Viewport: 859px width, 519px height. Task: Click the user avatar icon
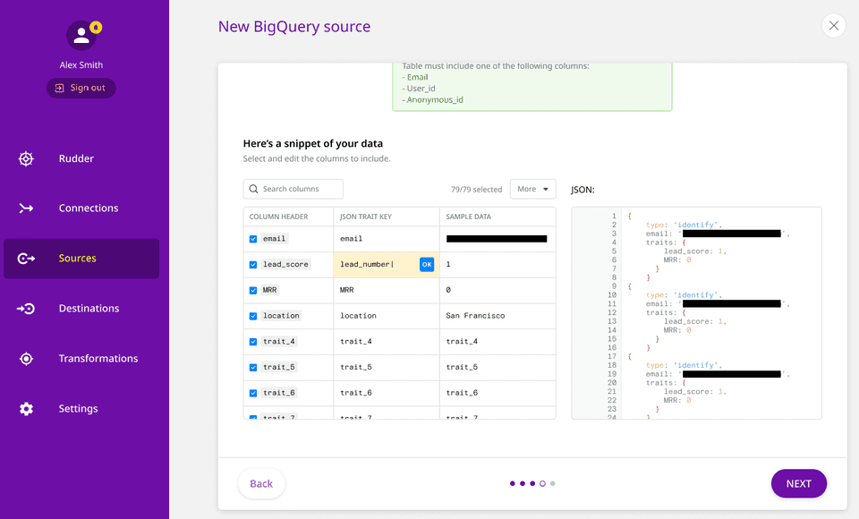coord(81,35)
